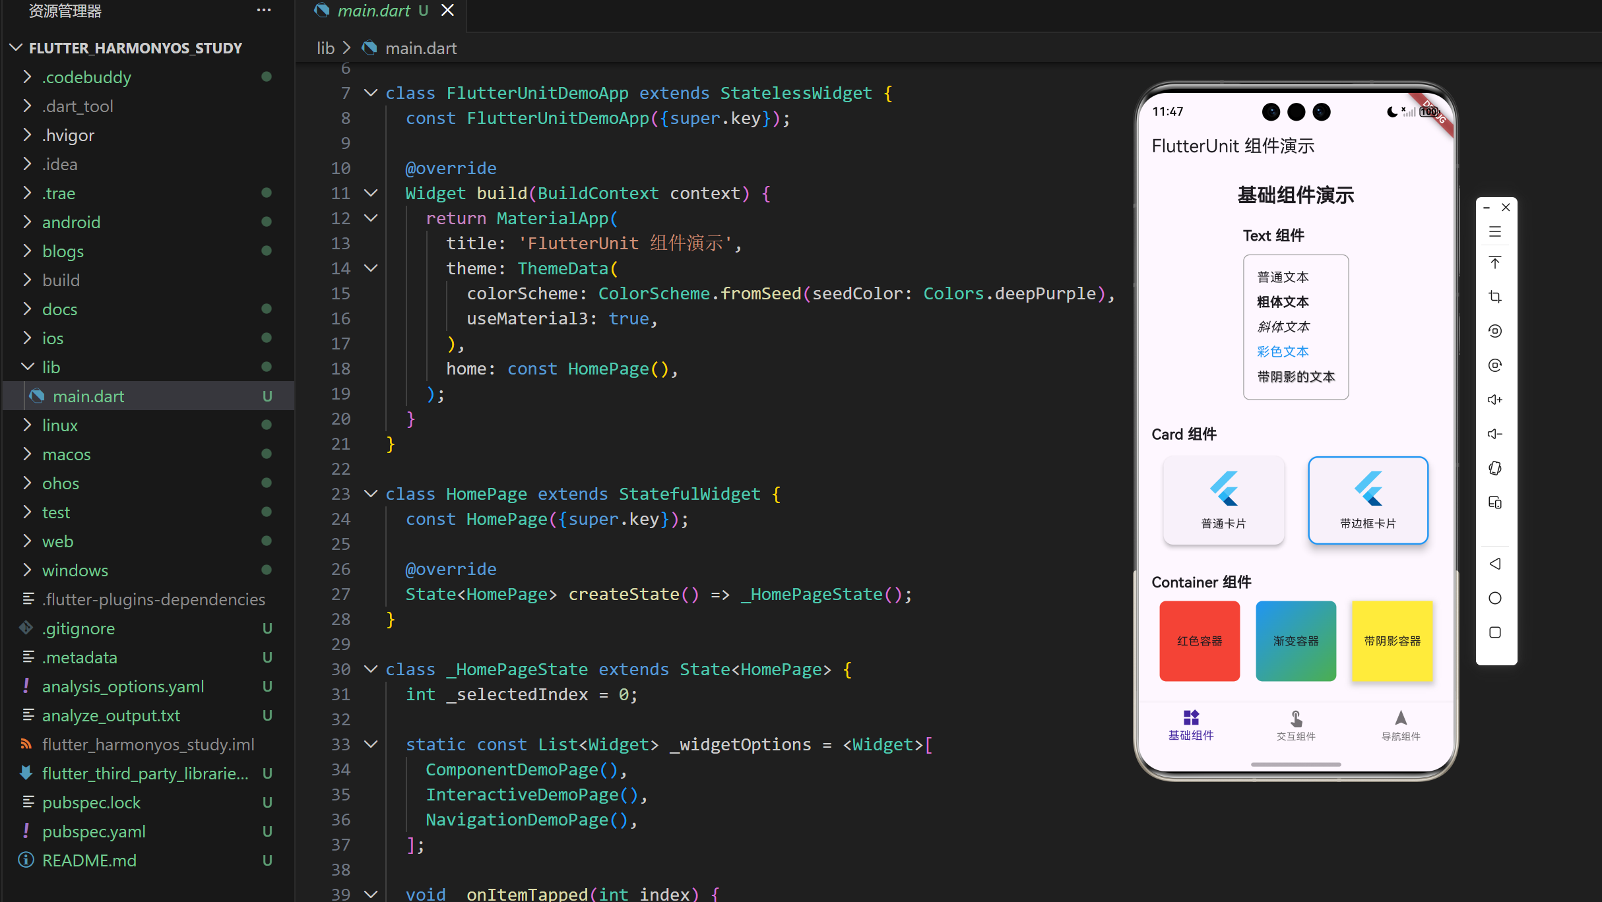Image resolution: width=1602 pixels, height=902 pixels.
Task: Click the emulator volume down icon
Action: [x=1495, y=434]
